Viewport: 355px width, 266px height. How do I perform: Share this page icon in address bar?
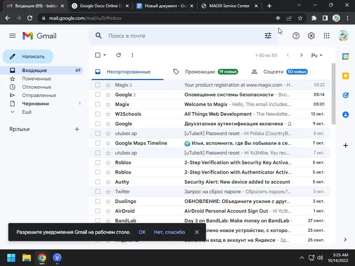[x=289, y=18]
